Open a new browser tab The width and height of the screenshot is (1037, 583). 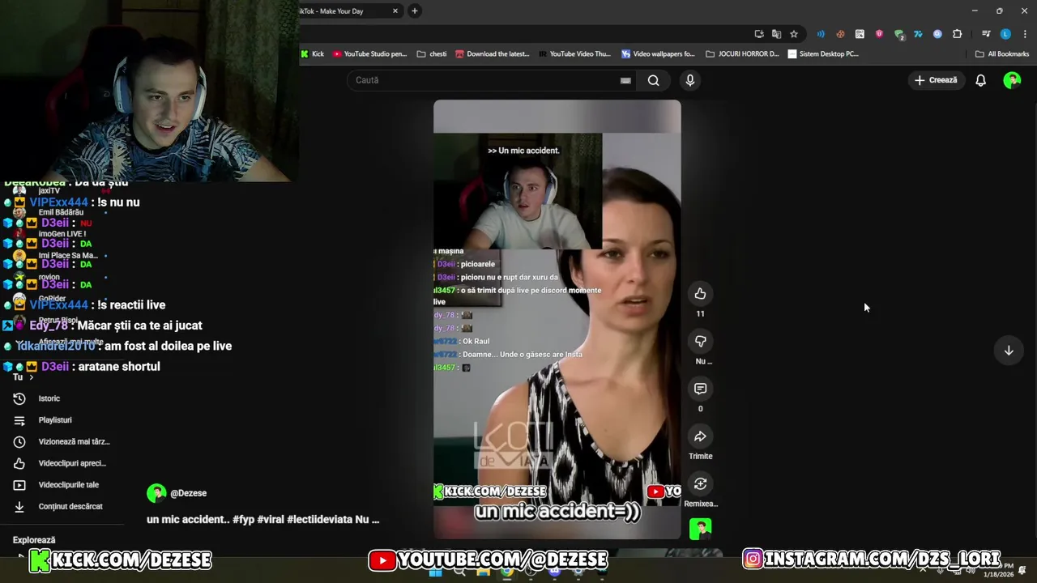[x=414, y=11]
